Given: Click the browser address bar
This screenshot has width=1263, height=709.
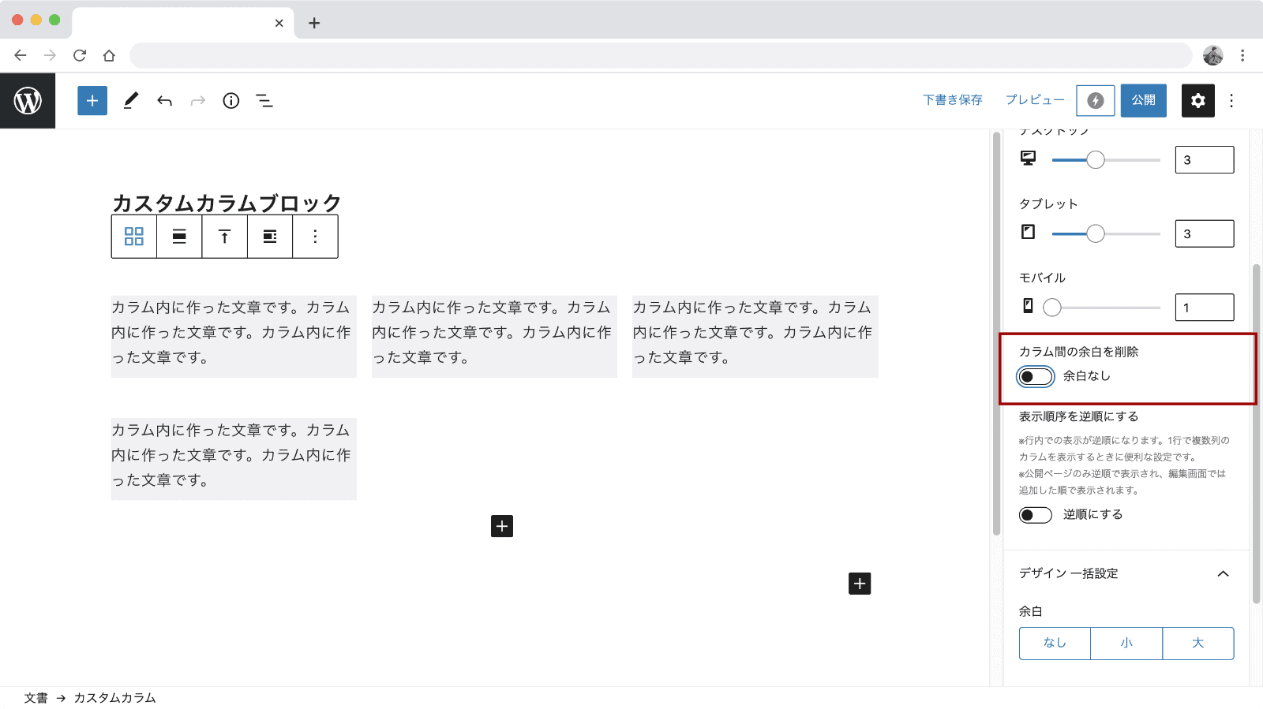Looking at the screenshot, I should [x=661, y=55].
